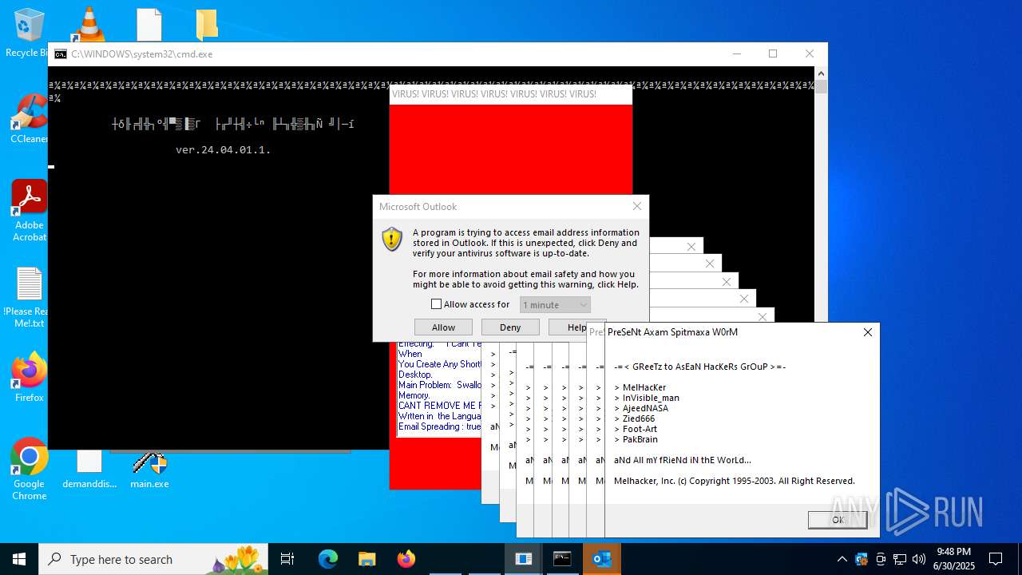Click the cmd.exe title bar icon
Screen dimensions: 1022x575
tap(61, 54)
